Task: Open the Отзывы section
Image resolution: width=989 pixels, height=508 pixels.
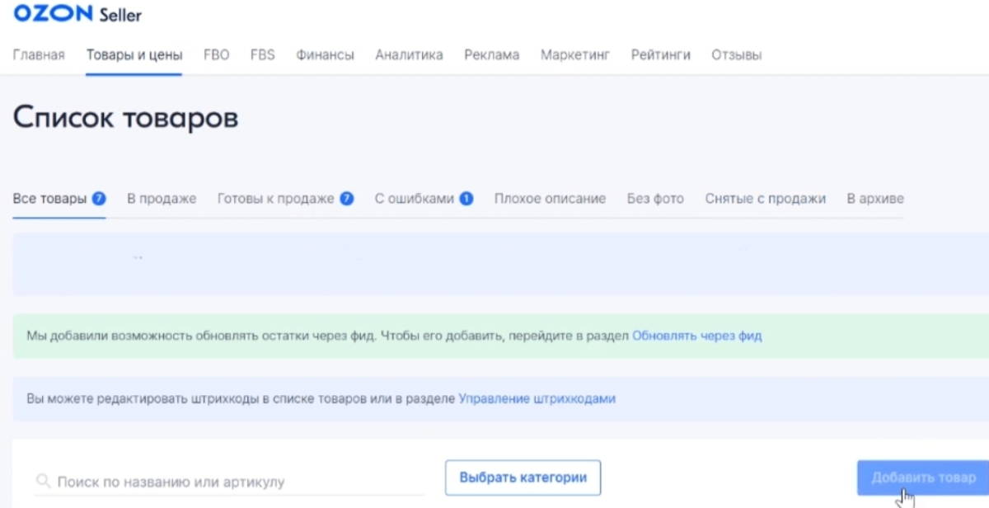Action: click(736, 54)
